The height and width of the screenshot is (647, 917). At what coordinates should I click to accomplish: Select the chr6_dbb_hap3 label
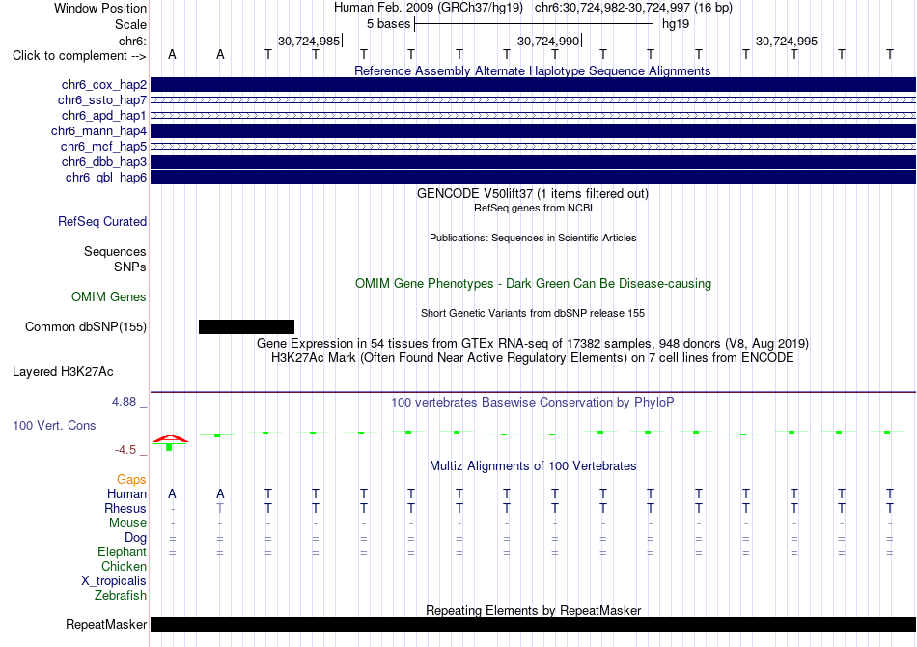click(x=104, y=161)
